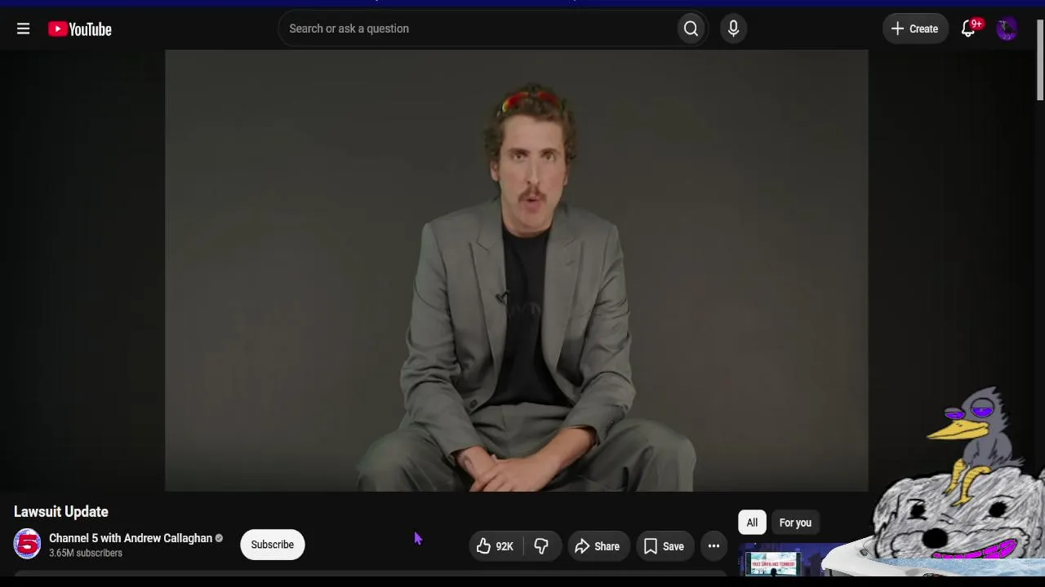Click the page vertical scrollbar

point(1039,59)
